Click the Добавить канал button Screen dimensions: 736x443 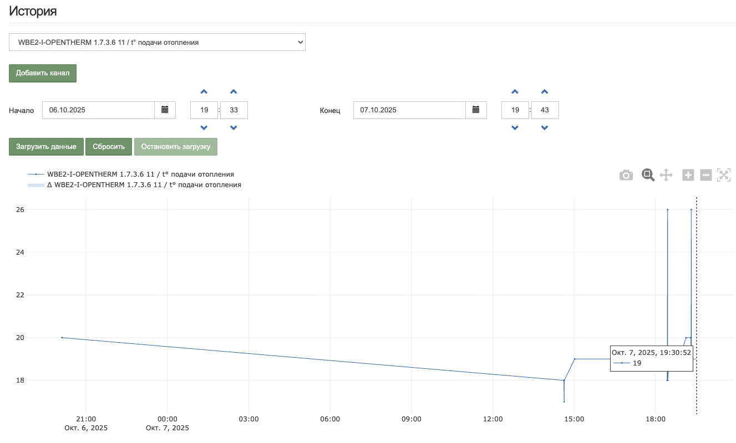pos(43,73)
